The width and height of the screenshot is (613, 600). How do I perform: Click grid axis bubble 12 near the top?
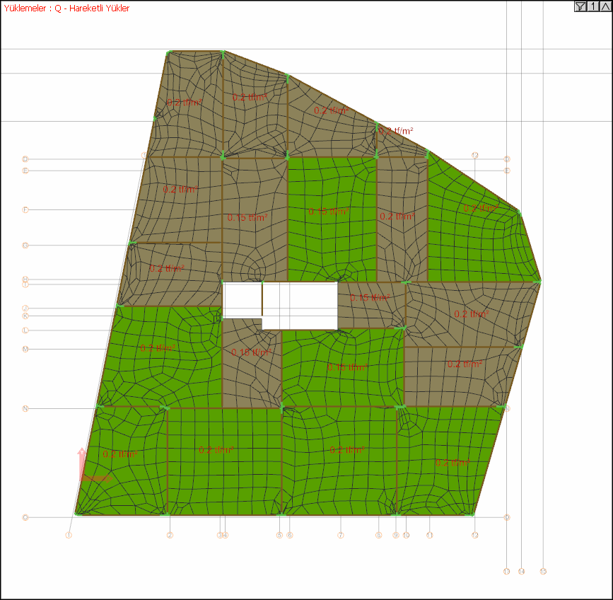click(475, 155)
